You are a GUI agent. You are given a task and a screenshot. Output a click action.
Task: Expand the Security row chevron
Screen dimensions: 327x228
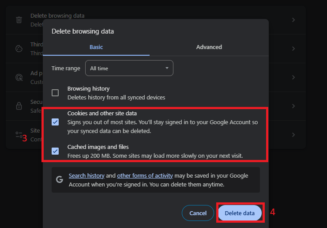point(293,106)
